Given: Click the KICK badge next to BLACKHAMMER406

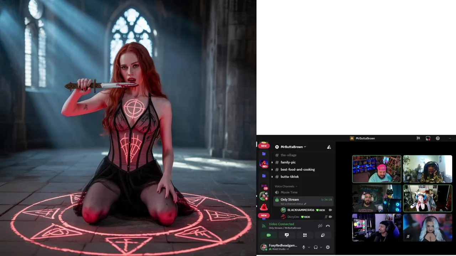Looking at the screenshot, I should click(x=321, y=210).
